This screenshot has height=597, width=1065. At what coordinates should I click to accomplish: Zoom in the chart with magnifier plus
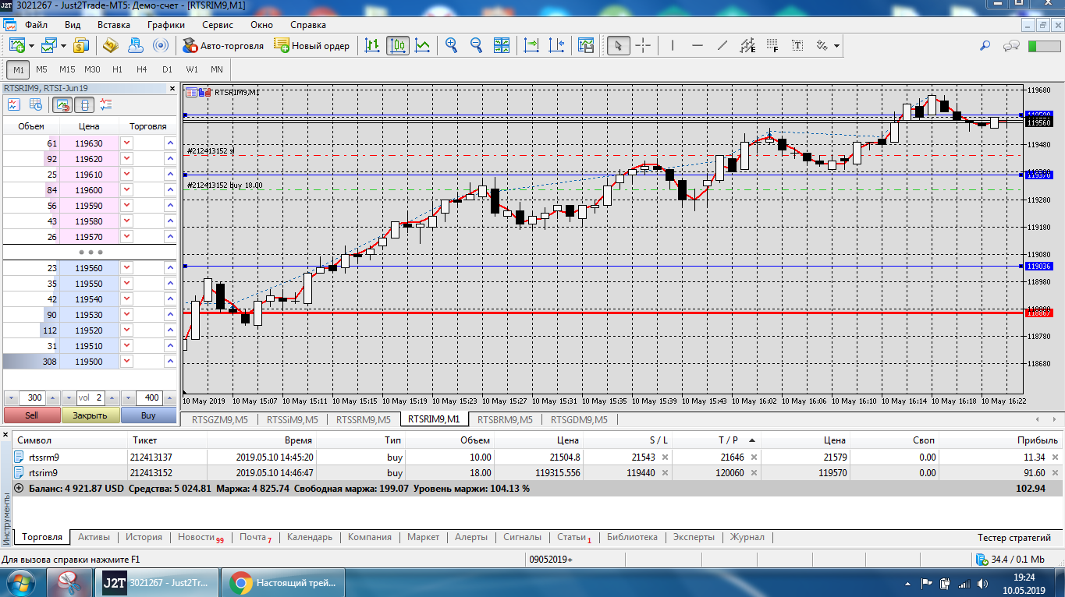(x=451, y=45)
